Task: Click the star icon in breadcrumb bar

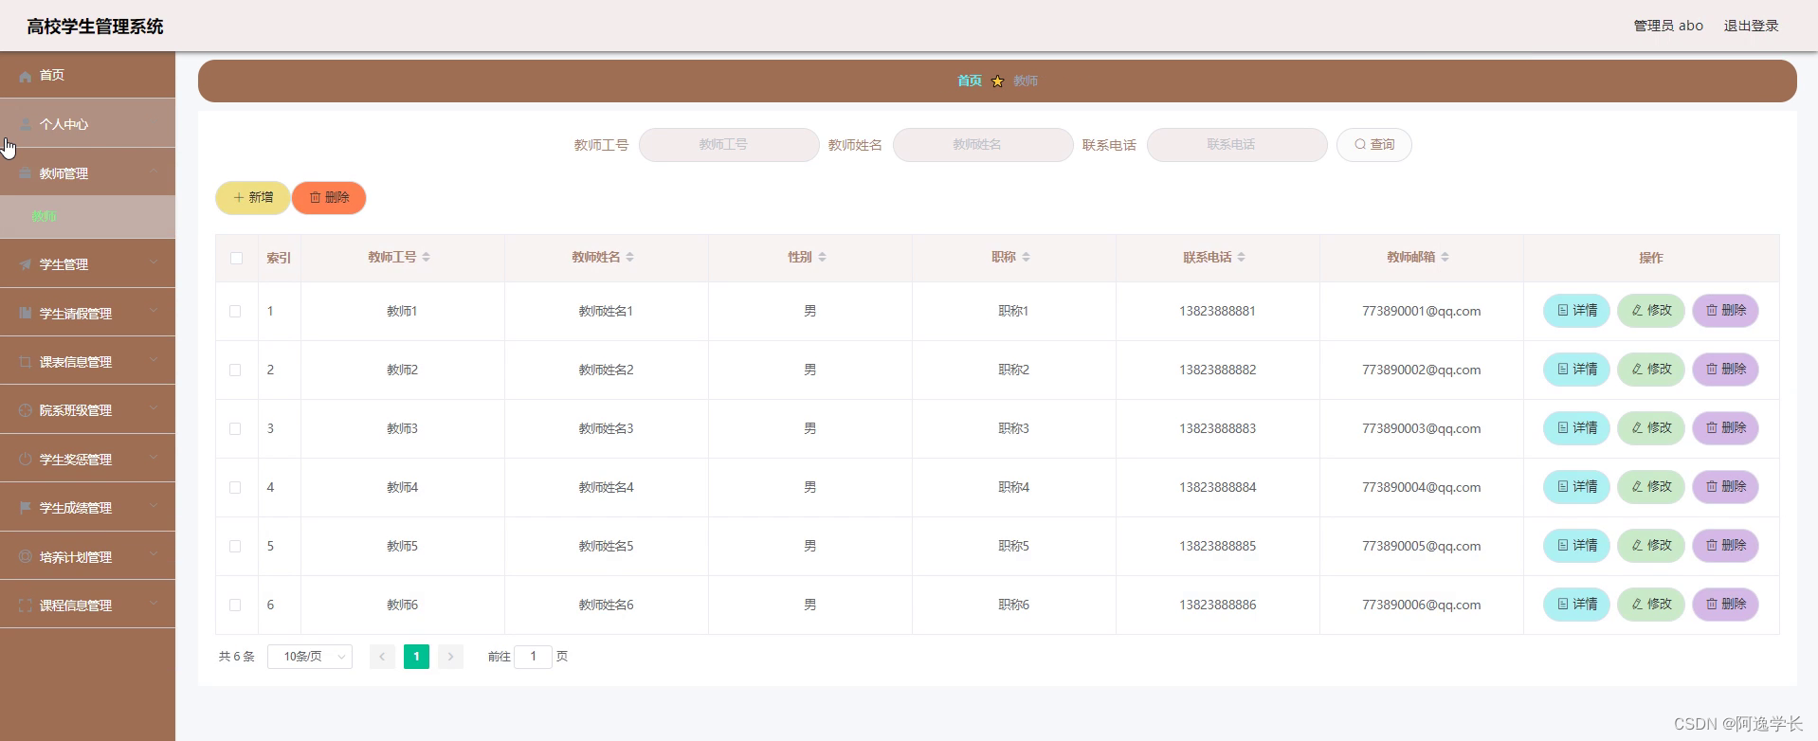Action: point(997,81)
